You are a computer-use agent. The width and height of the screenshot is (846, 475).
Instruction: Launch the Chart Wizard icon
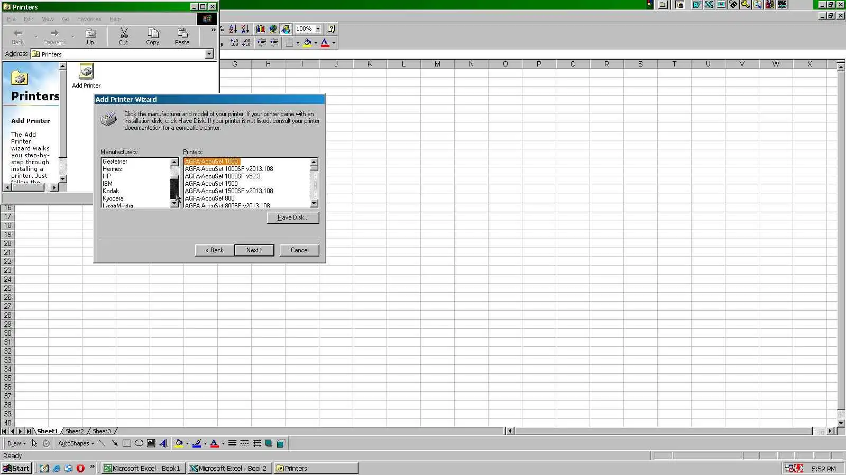tap(261, 29)
